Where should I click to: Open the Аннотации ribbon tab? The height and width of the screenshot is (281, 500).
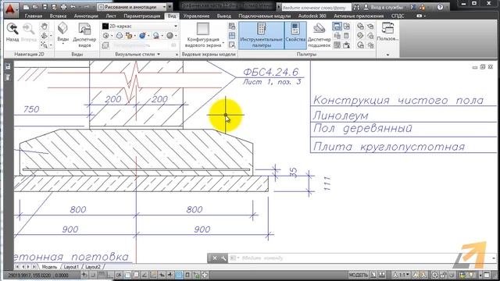[86, 16]
